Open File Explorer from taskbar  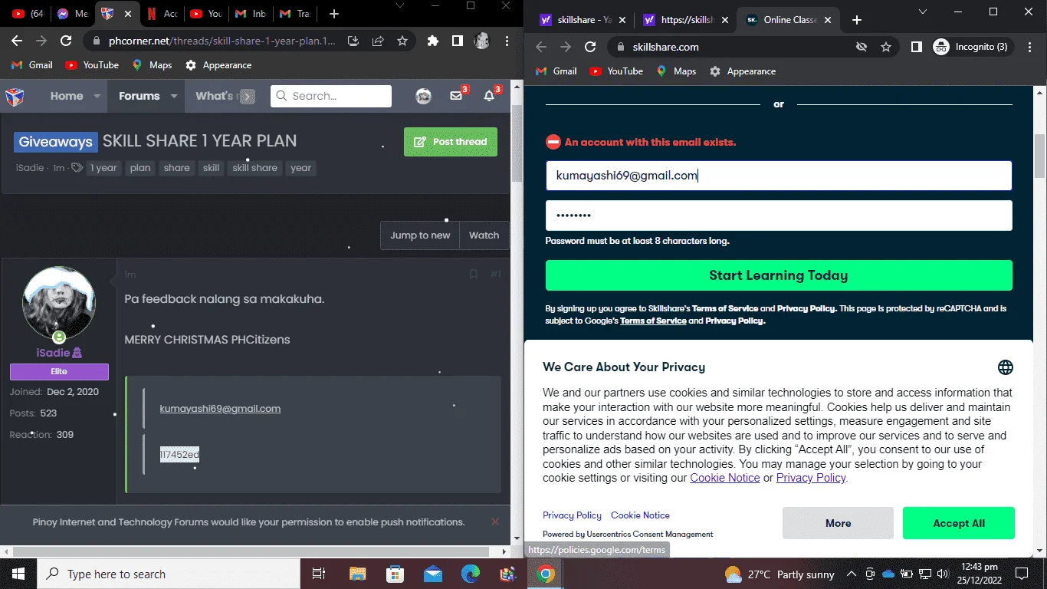(x=357, y=574)
